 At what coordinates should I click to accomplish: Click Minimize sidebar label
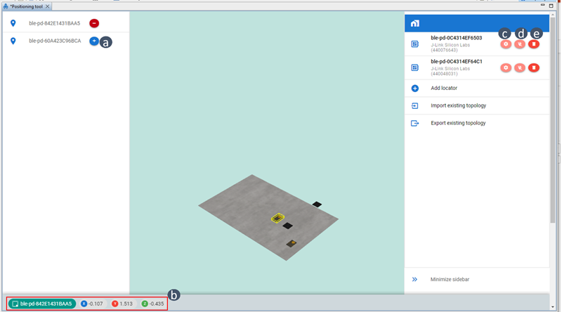click(x=450, y=280)
